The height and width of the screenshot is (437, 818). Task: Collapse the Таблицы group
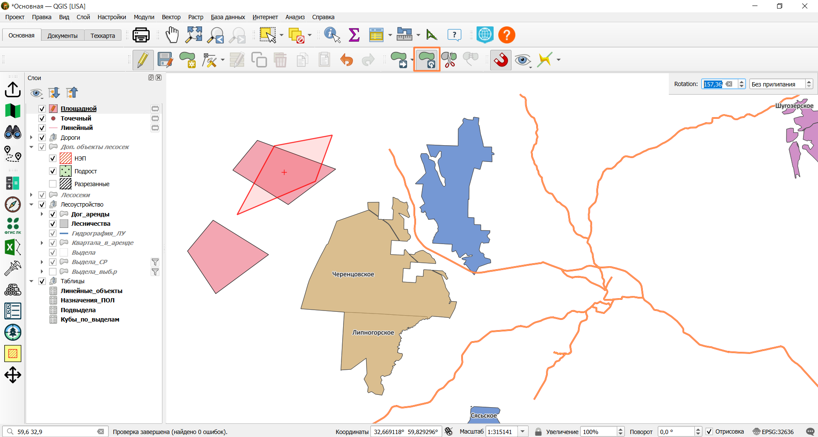pyautogui.click(x=31, y=281)
